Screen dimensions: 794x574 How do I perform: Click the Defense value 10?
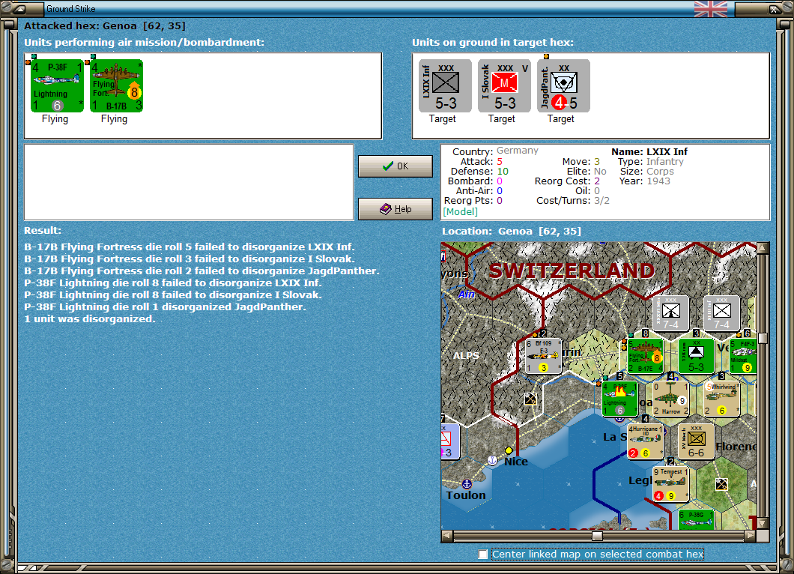[503, 172]
